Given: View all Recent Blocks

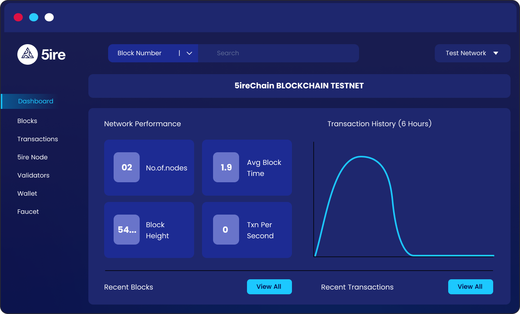Looking at the screenshot, I should pos(269,287).
